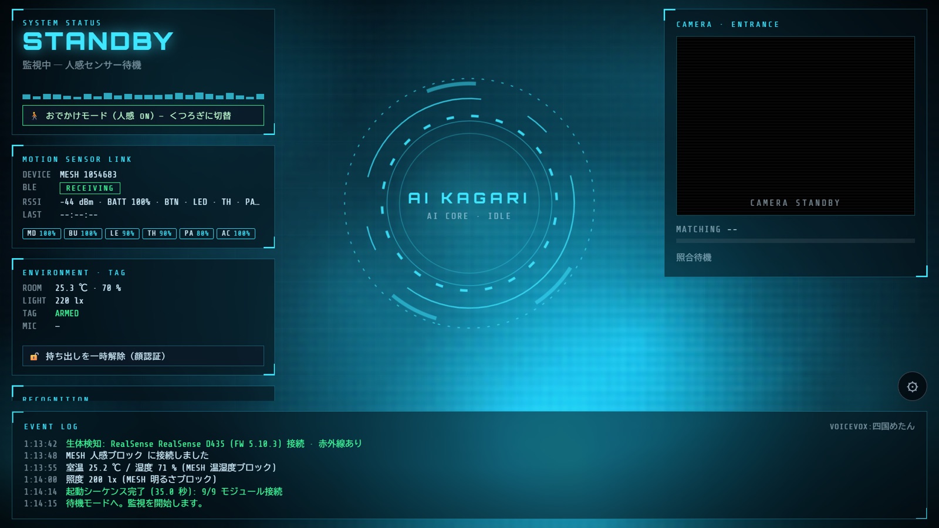Click the entrance camera standby view
The width and height of the screenshot is (939, 528).
coord(795,126)
